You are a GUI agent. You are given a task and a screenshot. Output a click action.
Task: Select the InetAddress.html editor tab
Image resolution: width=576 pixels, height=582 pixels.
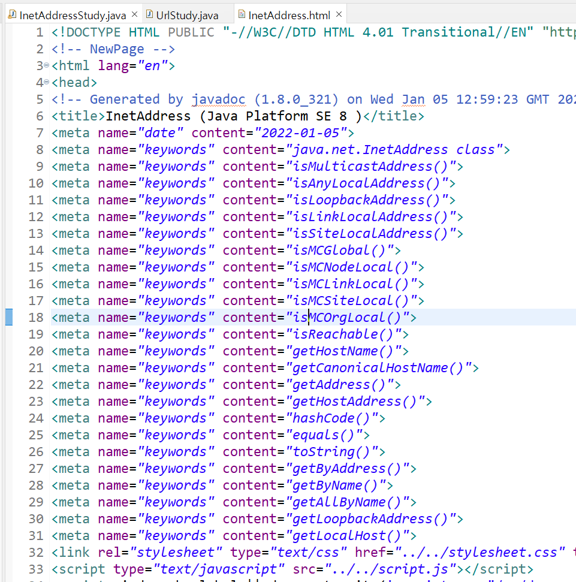(x=289, y=15)
